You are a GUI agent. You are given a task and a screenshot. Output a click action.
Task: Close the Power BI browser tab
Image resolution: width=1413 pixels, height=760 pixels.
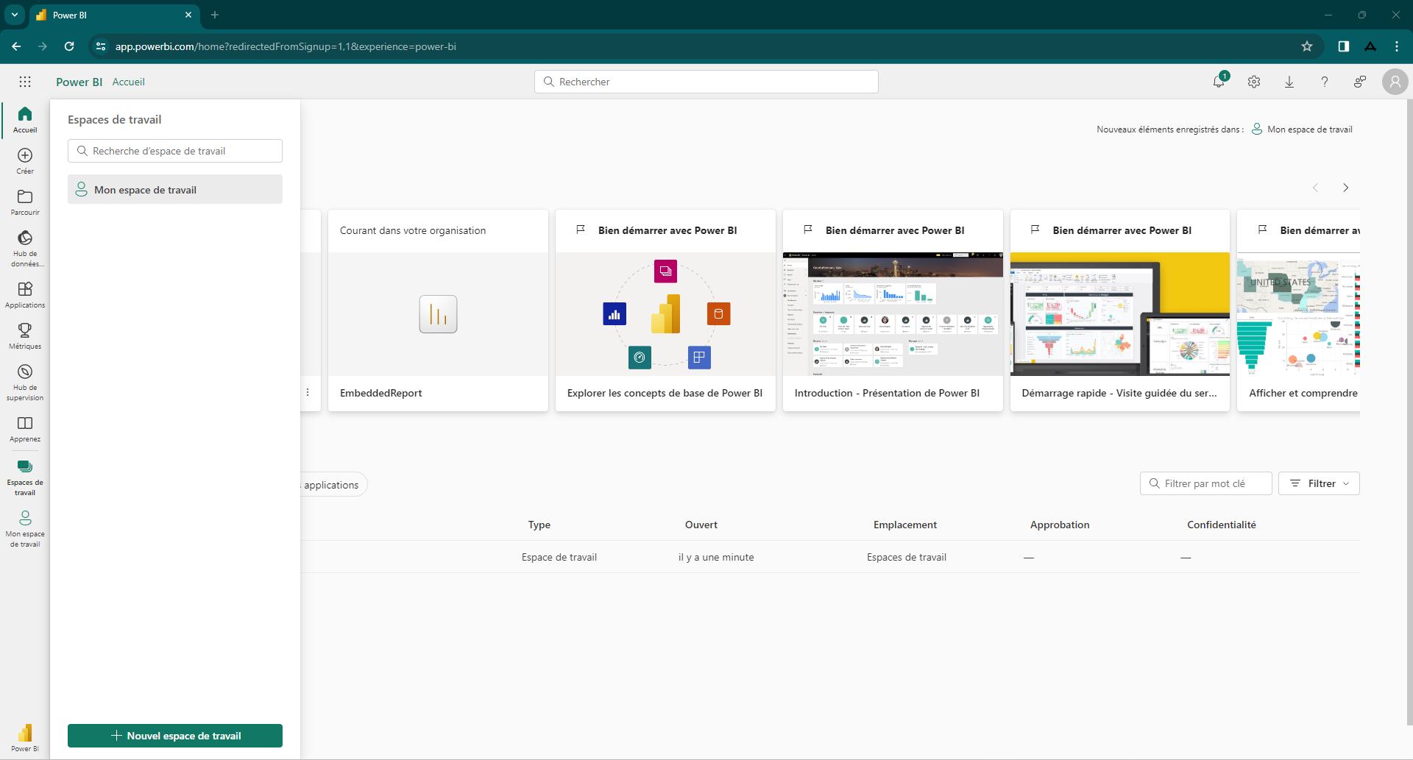pyautogui.click(x=188, y=15)
